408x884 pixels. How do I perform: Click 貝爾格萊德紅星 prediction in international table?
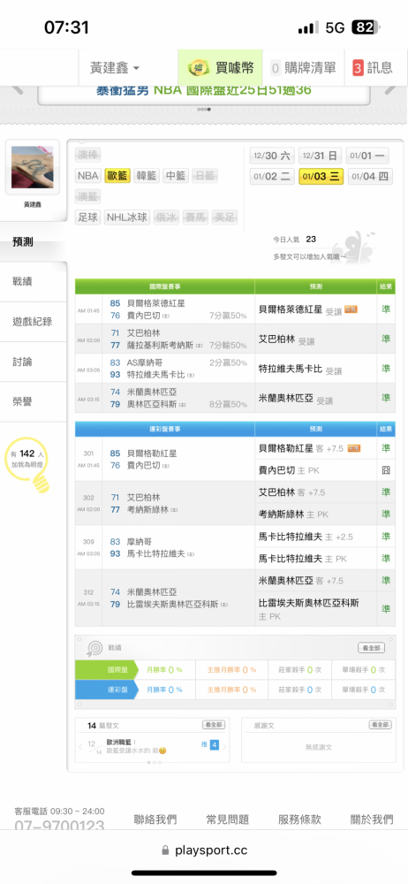(x=291, y=309)
